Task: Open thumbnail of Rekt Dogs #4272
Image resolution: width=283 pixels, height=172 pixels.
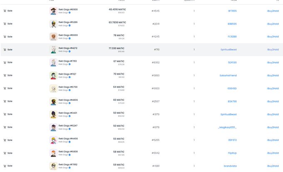Action: (53, 50)
